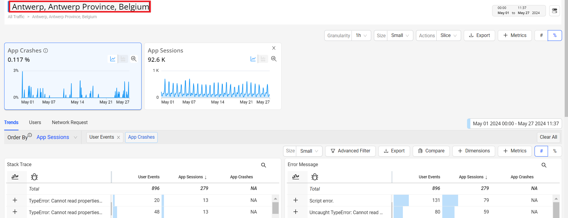Click trend chart icon in Error Message header
Viewport: 568px width, 218px height.
tap(296, 177)
